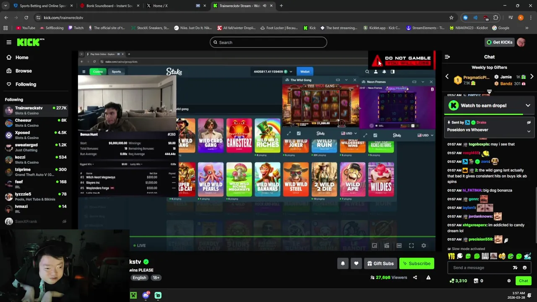
Task: Open a new browser tab
Action: click(x=281, y=5)
